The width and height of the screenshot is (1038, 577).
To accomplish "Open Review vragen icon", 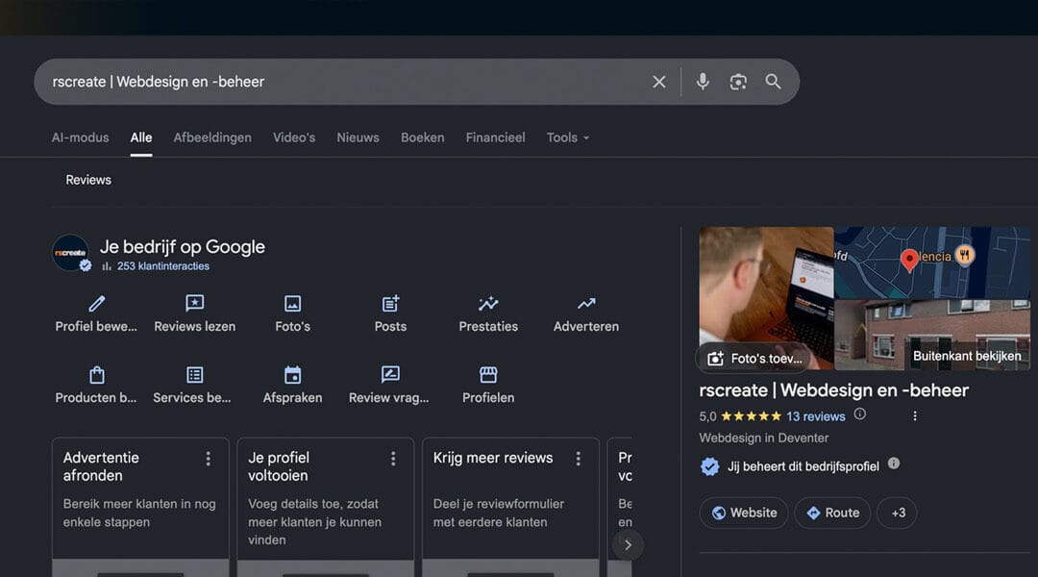I will coord(390,375).
